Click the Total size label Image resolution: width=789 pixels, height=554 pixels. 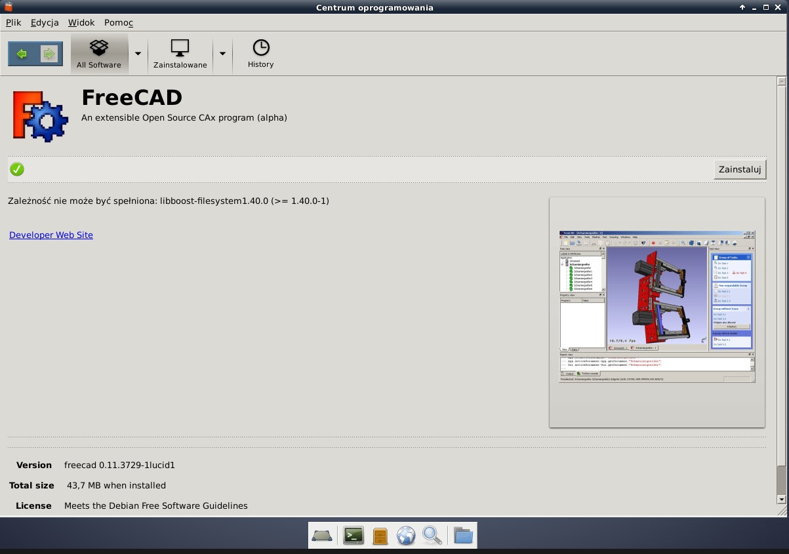(31, 486)
